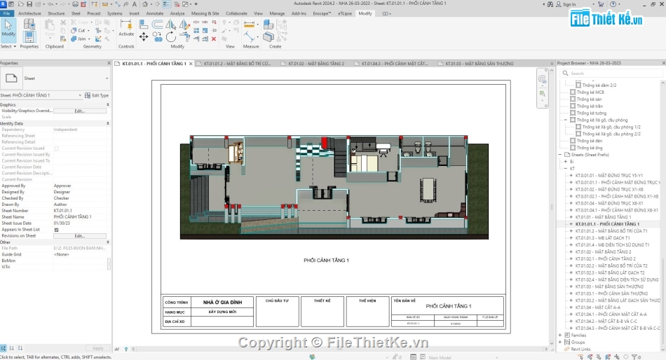The width and height of the screenshot is (666, 360).
Task: Toggle the Properties palette icon
Action: point(29,37)
